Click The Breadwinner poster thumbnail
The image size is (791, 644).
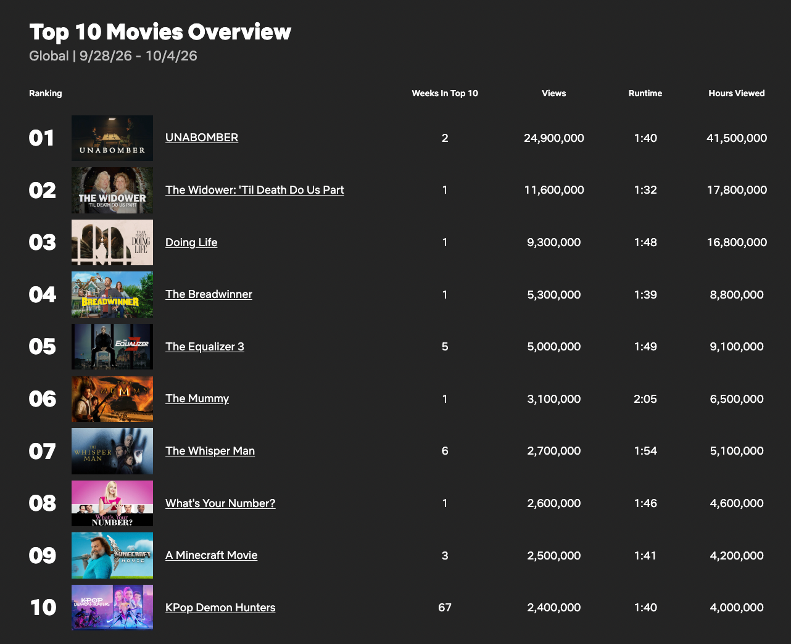(x=112, y=295)
